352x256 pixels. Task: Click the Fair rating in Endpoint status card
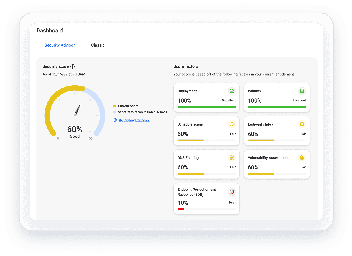click(303, 134)
